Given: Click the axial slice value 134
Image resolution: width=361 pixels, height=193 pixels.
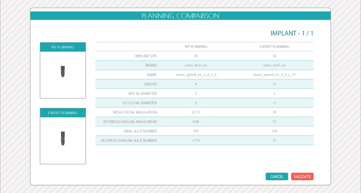Looking at the screenshot, I should pos(274,131).
